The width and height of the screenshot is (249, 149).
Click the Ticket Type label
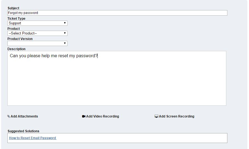(x=16, y=19)
